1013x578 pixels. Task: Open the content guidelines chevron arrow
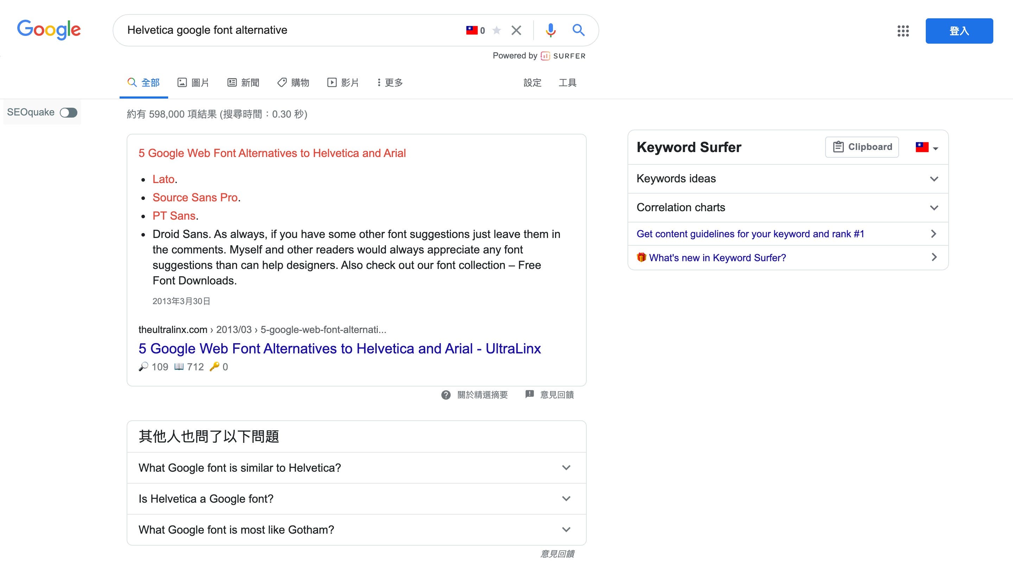point(934,234)
